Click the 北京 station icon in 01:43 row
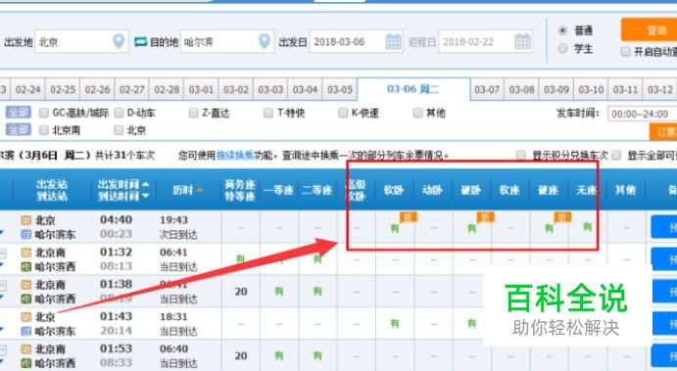This screenshot has width=677, height=371. coord(25,317)
